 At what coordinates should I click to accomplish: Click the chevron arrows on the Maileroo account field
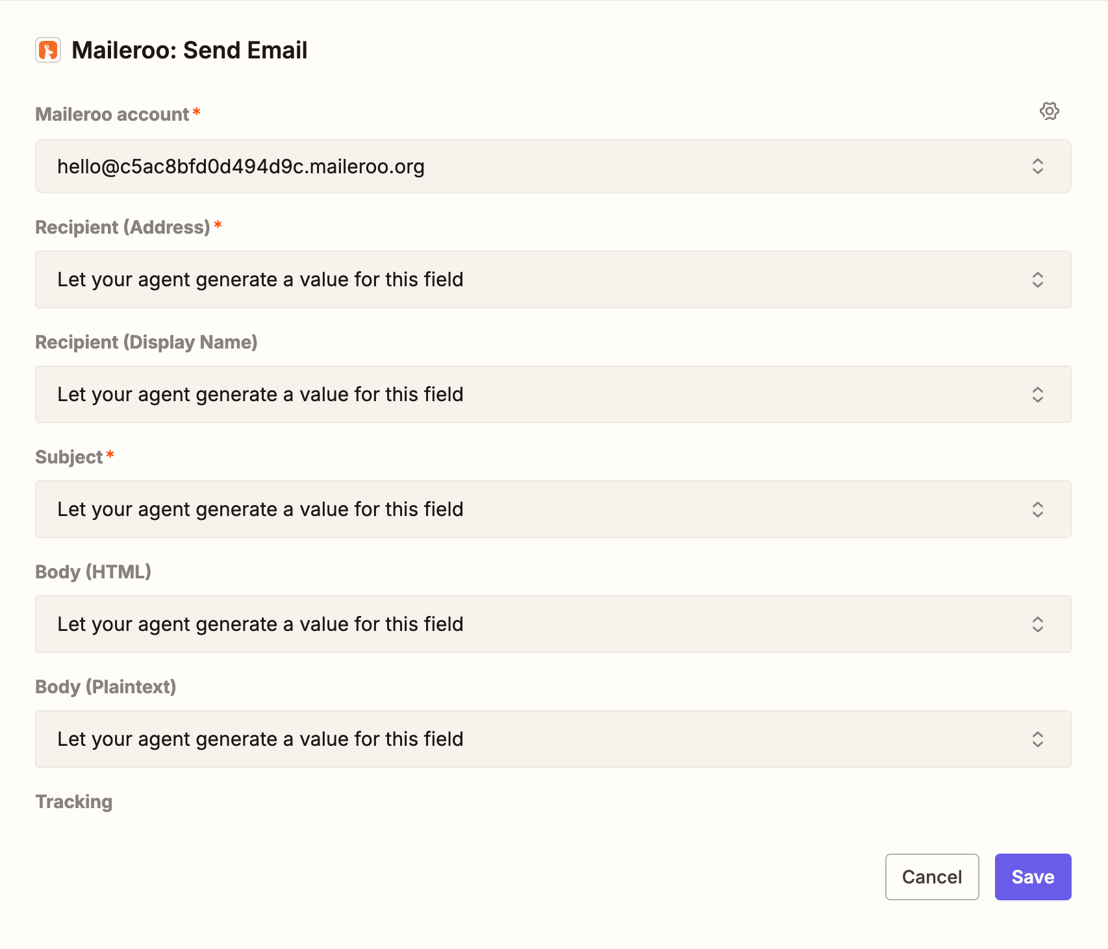click(x=1037, y=166)
